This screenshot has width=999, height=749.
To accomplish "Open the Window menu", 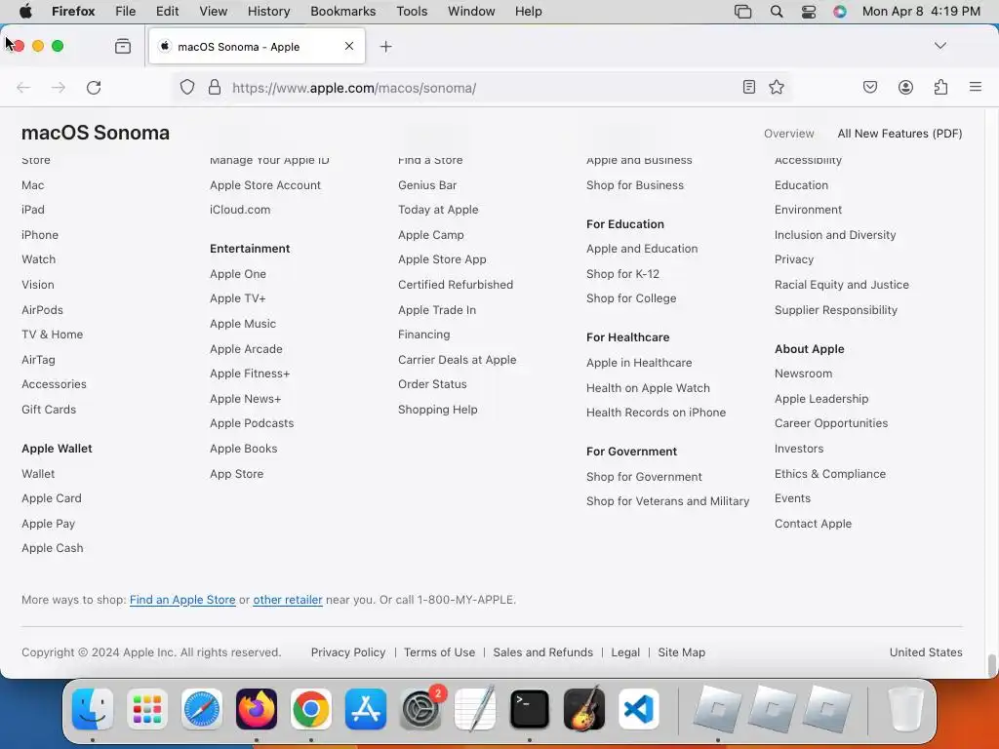I will tap(471, 12).
